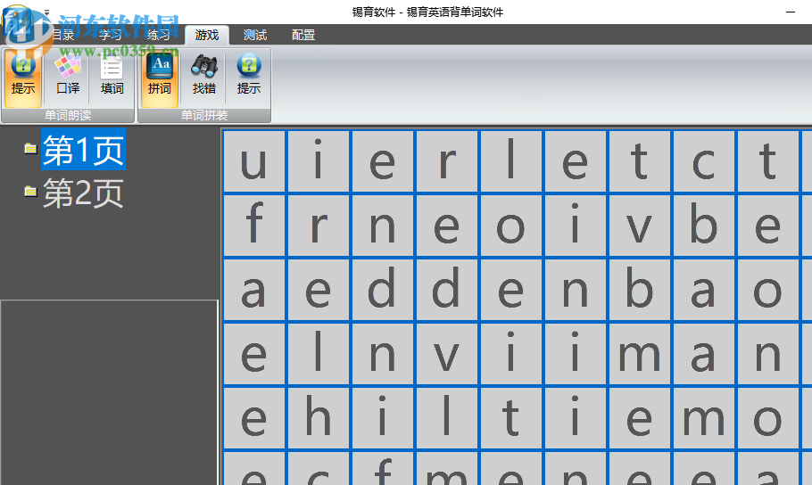This screenshot has width=812, height=485.
Task: Select the 'o' tile ending row 'aeddenbao'
Action: [767, 290]
